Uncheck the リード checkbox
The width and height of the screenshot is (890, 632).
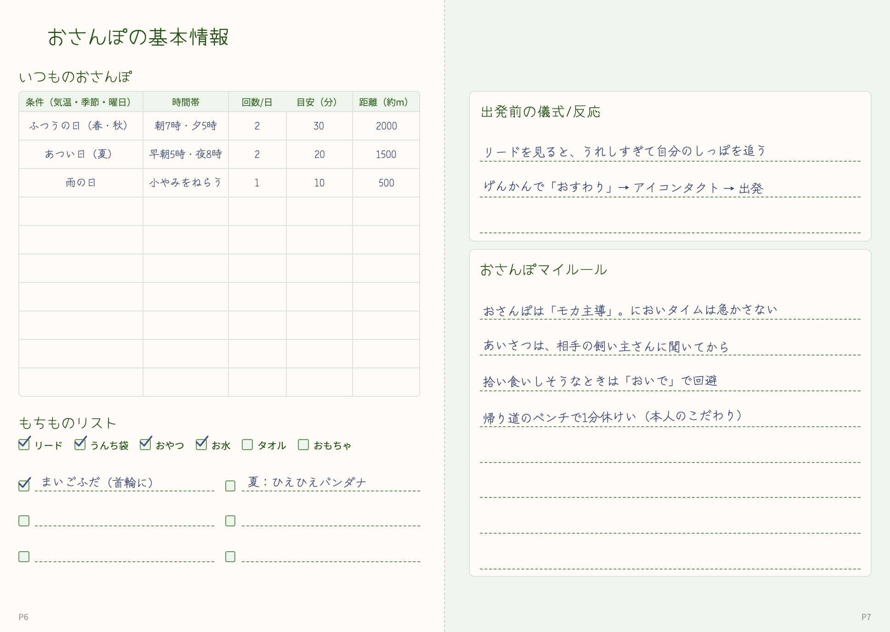pyautogui.click(x=24, y=445)
